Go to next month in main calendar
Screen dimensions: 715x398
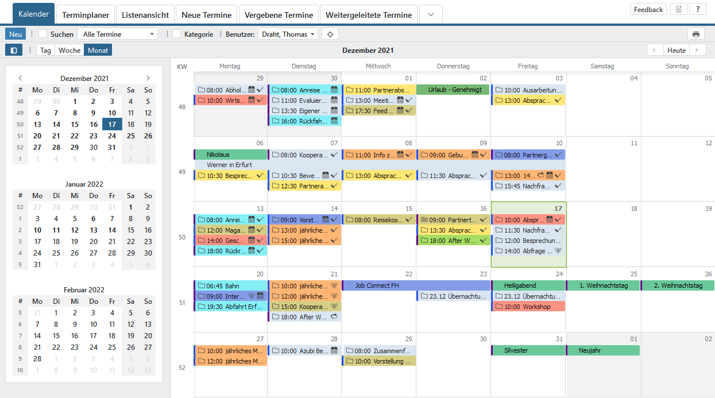coord(697,50)
